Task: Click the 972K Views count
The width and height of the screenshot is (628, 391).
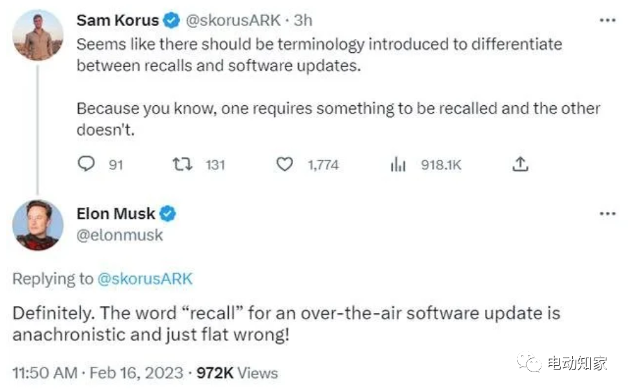Action: pos(237,373)
